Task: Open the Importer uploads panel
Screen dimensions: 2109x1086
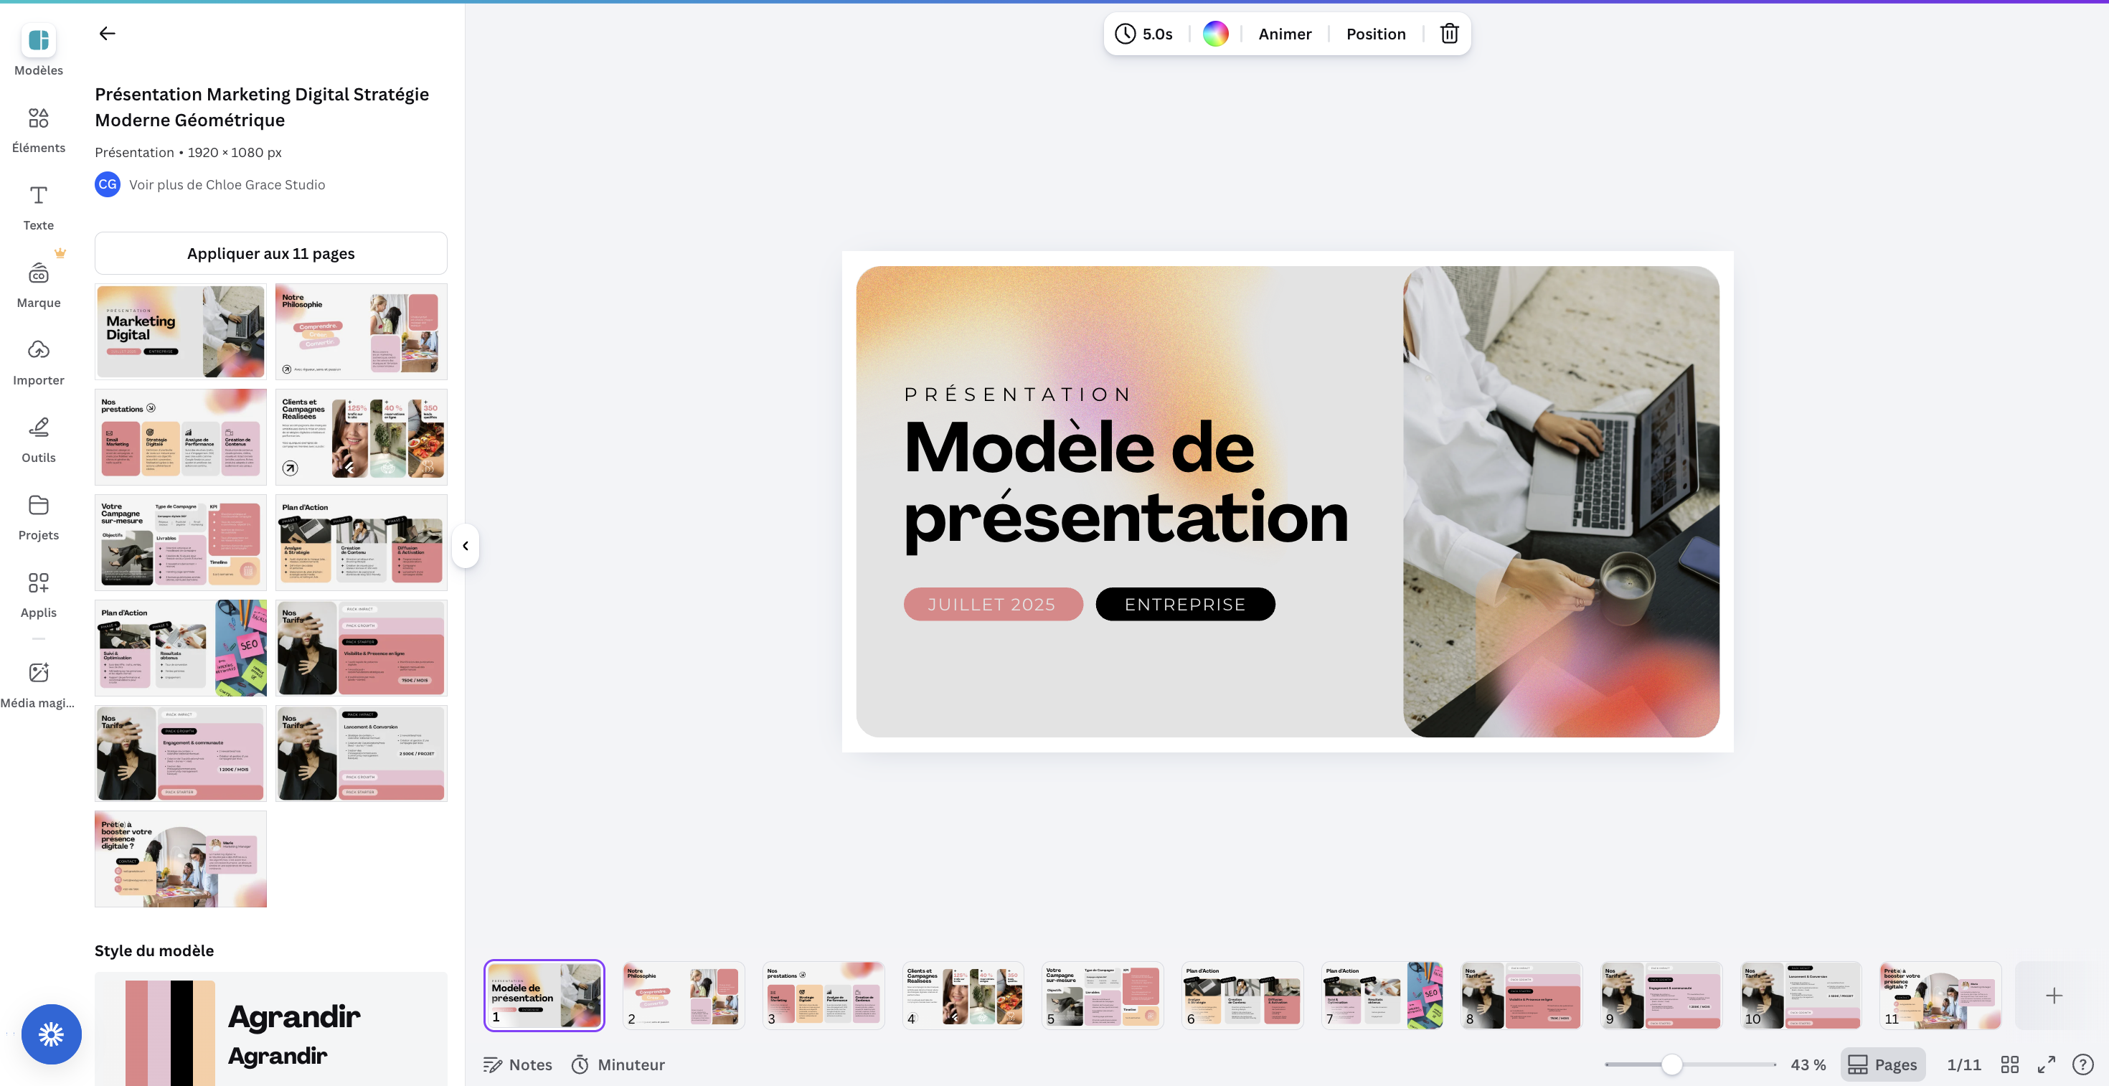Action: (39, 361)
